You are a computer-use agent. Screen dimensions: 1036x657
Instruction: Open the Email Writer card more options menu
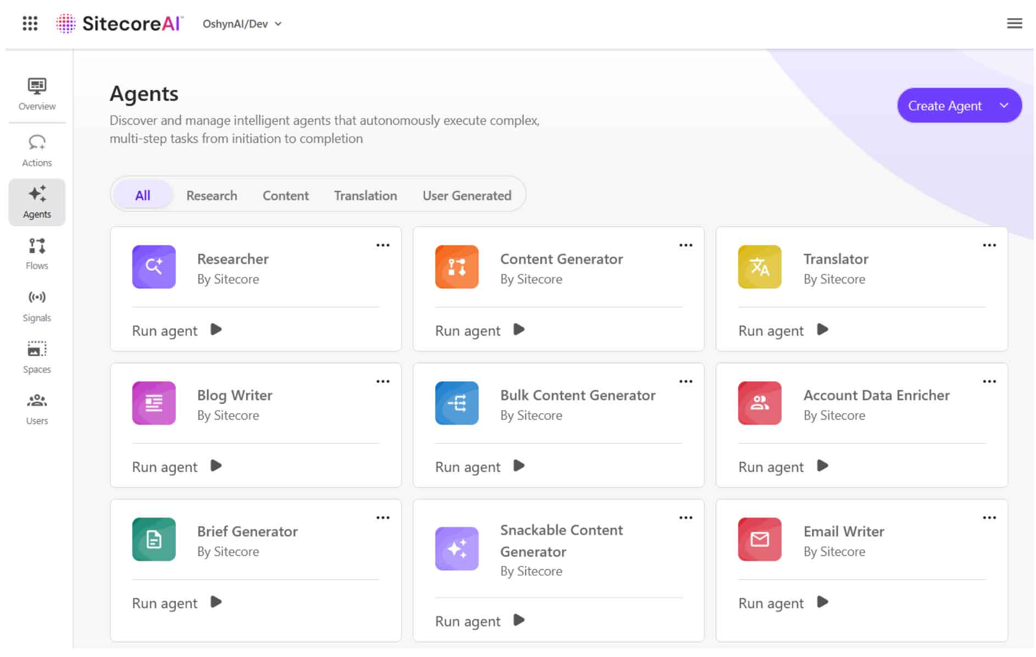click(x=989, y=518)
